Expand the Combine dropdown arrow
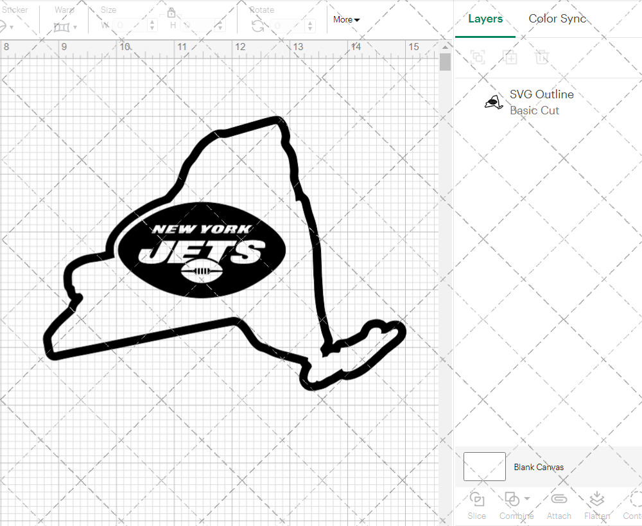This screenshot has height=526, width=642. click(527, 498)
